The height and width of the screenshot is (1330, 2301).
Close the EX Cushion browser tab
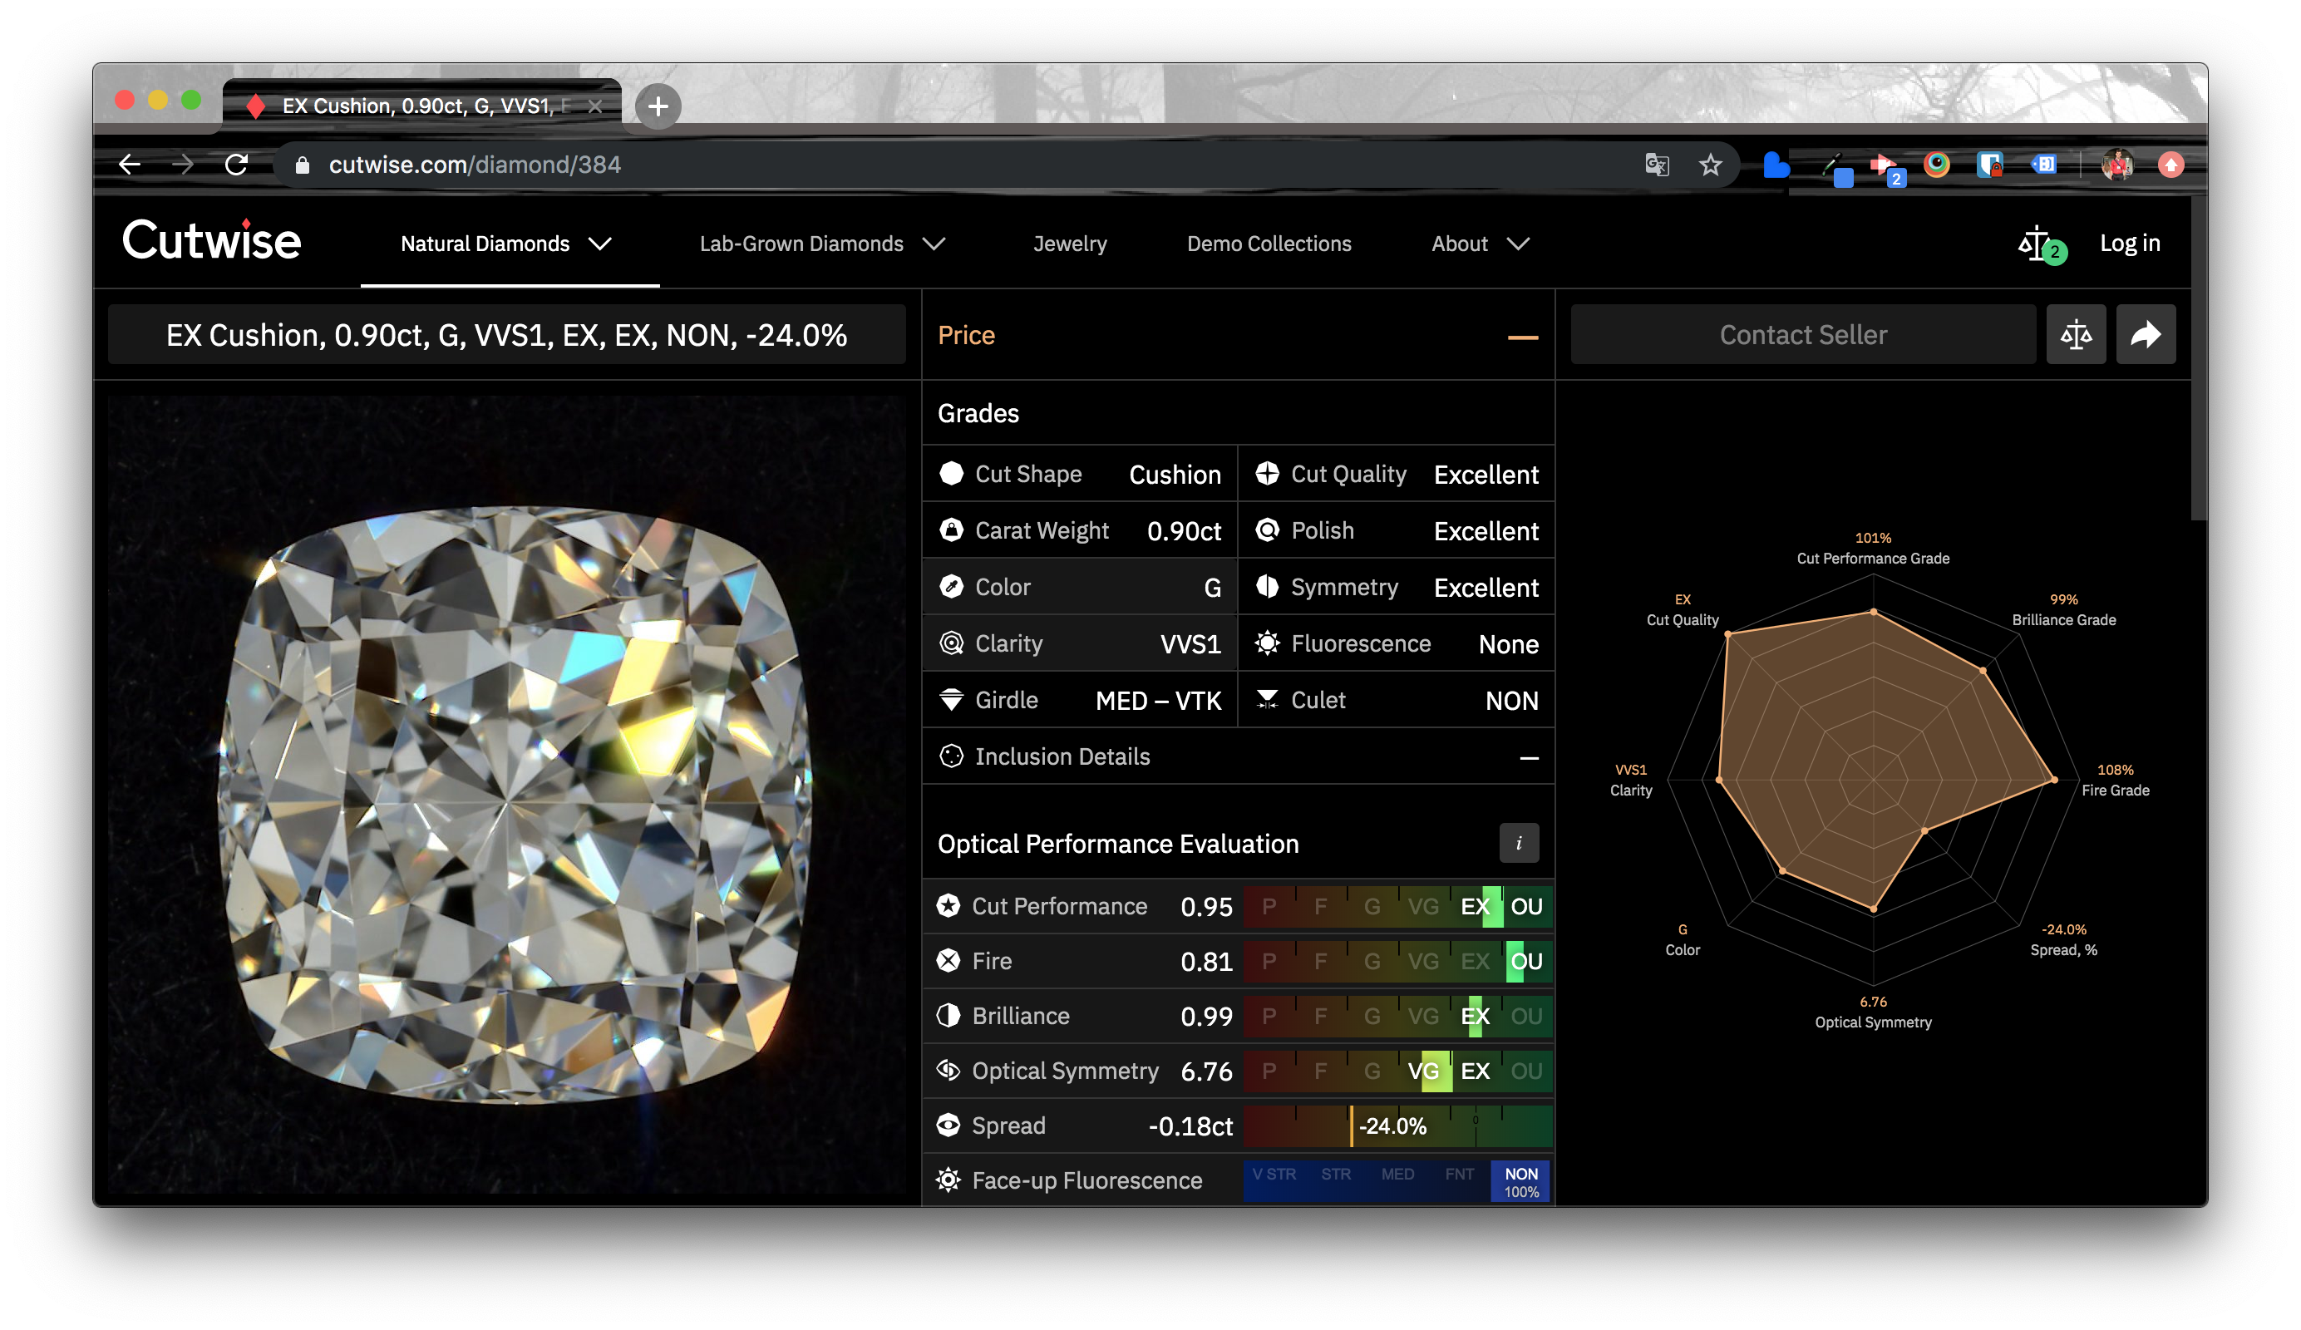pyautogui.click(x=595, y=106)
